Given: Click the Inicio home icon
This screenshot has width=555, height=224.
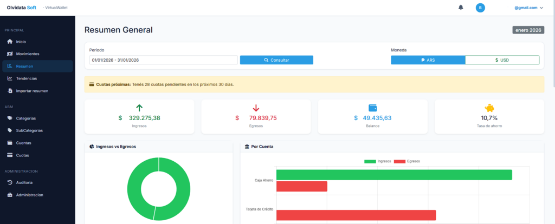Looking at the screenshot, I should (9, 42).
